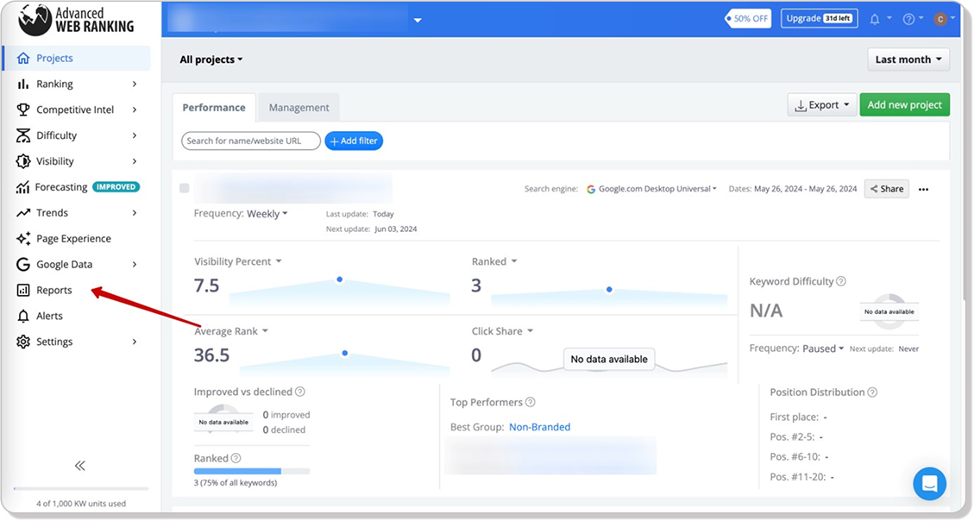Change the Paused frequency dropdown
This screenshot has width=974, height=521.
823,349
